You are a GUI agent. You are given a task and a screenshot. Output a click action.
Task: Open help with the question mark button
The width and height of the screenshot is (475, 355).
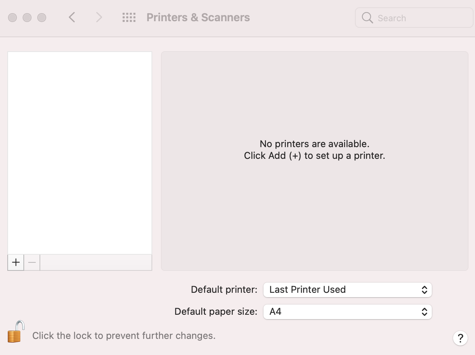click(x=460, y=338)
